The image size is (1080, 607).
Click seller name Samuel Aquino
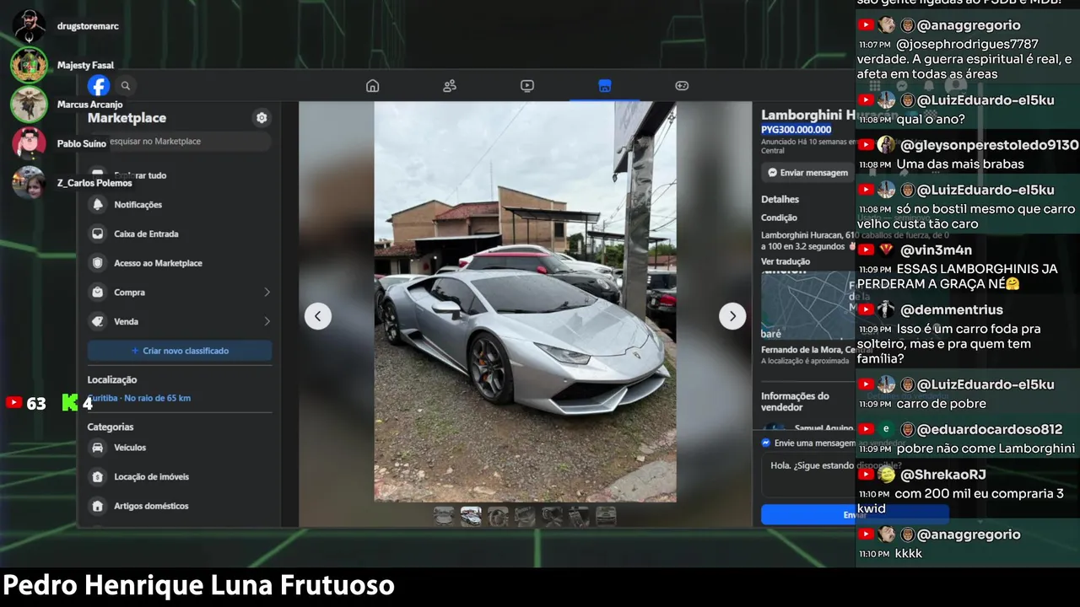click(825, 429)
